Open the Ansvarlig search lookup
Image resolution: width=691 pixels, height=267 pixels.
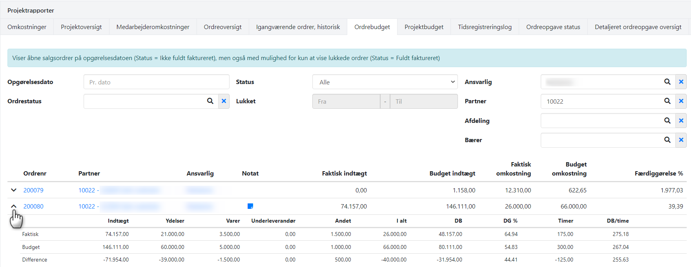[667, 82]
